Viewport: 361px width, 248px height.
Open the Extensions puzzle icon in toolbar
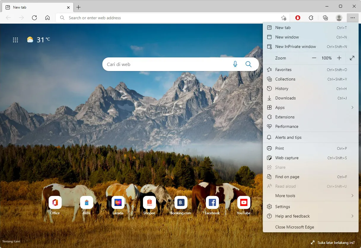coord(311,18)
